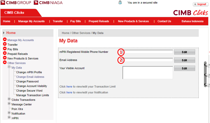210x123 pixels.
Task: Open Contact Us in the navigation bar
Action: pos(164,21)
